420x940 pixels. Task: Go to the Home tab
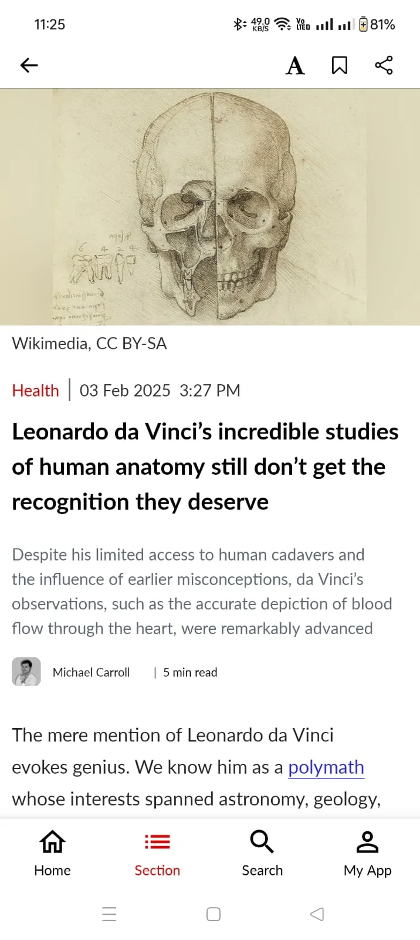point(52,854)
